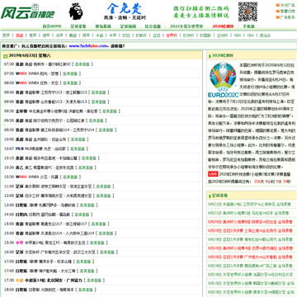Image resolution: width=297 pixels, height=297 pixels.
Task: Click the 风云直播吧 site logo
Action: (x=27, y=12)
